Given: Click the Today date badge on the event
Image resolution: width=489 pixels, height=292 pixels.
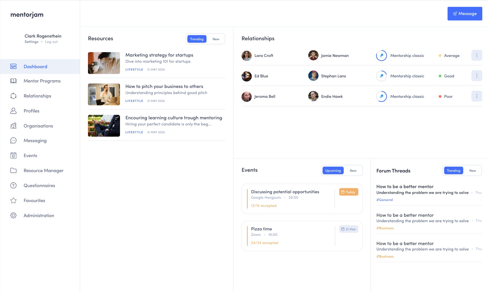Looking at the screenshot, I should (349, 192).
